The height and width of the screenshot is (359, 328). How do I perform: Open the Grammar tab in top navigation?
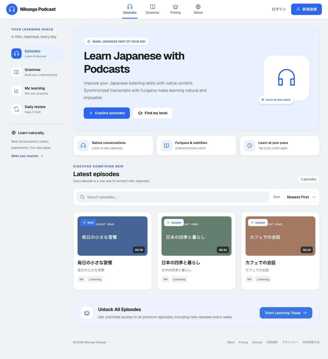[x=153, y=9]
